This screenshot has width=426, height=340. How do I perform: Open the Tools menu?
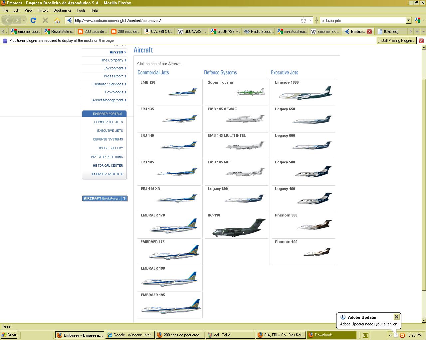(81, 10)
